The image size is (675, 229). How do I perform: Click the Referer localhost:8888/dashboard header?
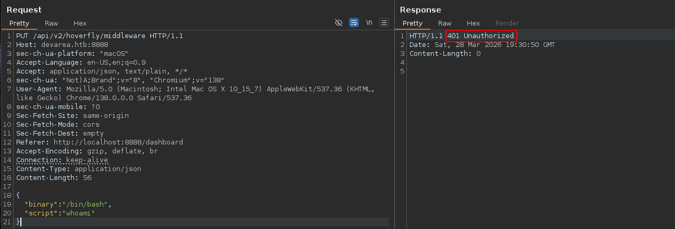point(99,142)
